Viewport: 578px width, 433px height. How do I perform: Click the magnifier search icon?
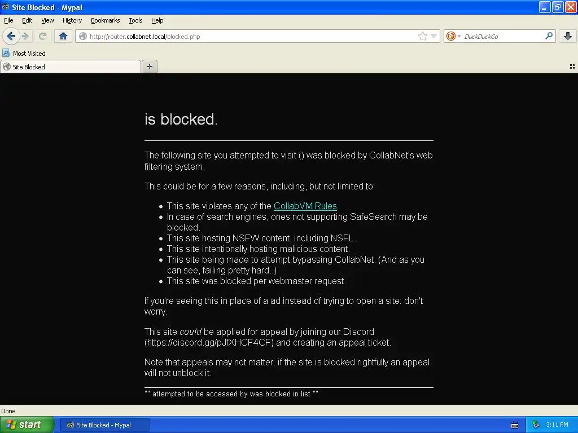[549, 36]
